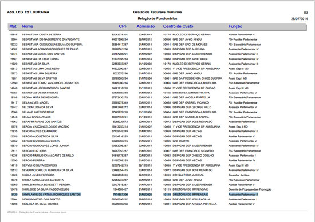Select name 'SEBASTIAO VIEIRA FREITAS'
This screenshot has height=222, width=315.
[40, 93]
